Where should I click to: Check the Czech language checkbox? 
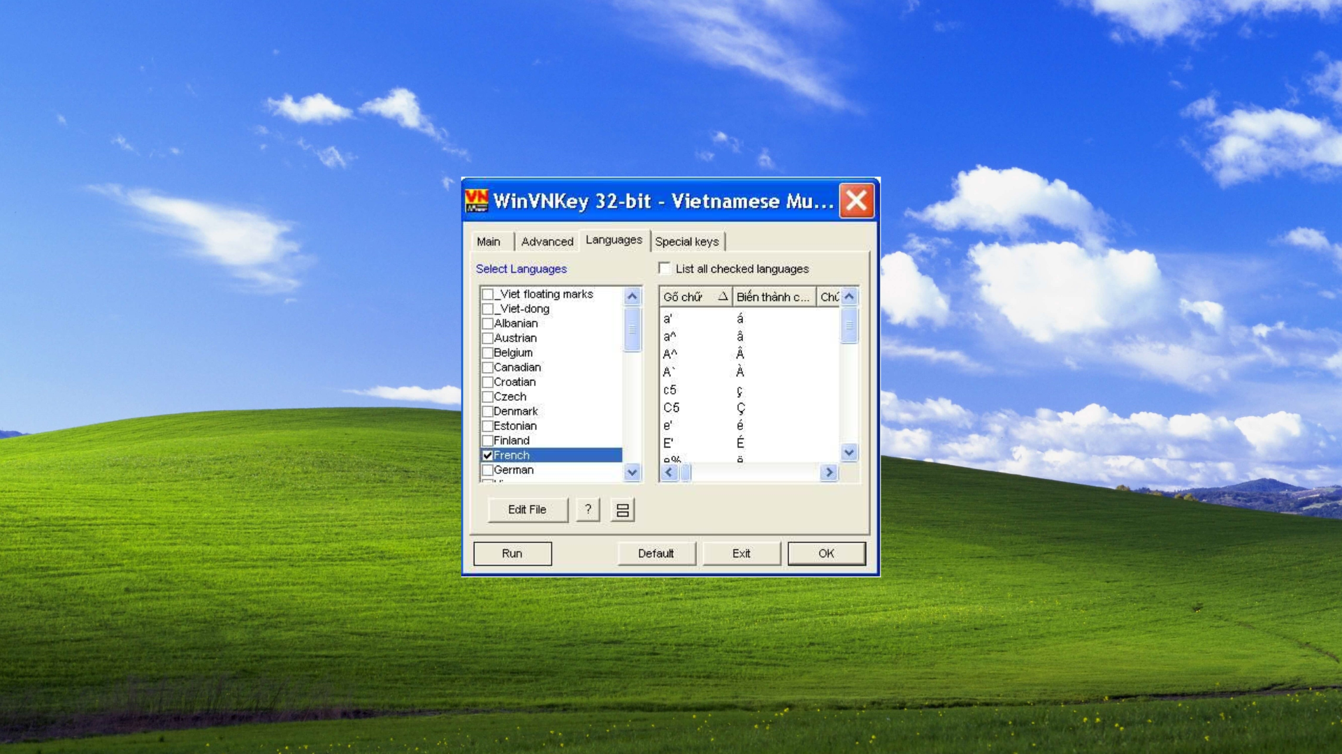tap(488, 397)
